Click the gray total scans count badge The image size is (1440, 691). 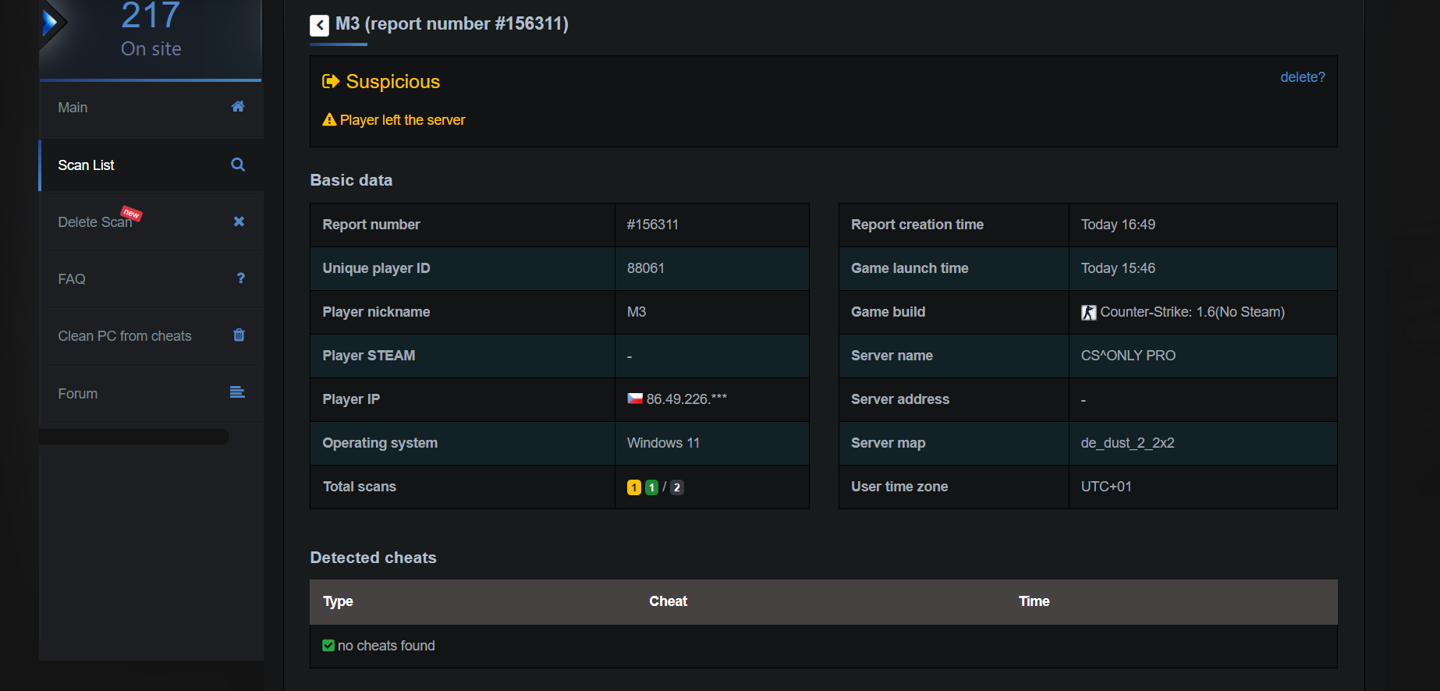tap(677, 487)
